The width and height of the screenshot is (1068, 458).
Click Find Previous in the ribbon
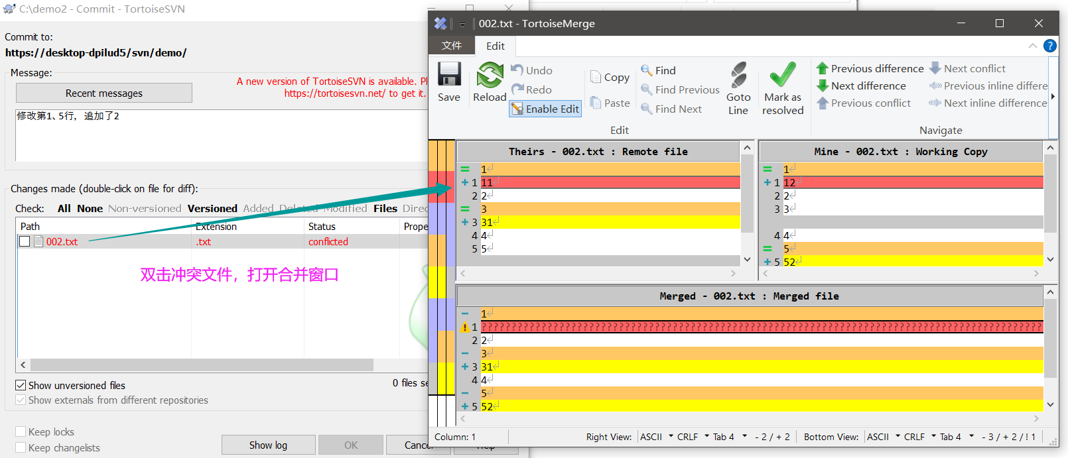click(x=680, y=89)
